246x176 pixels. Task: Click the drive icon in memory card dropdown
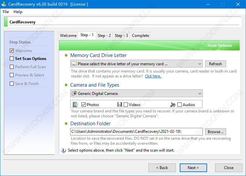74,64
